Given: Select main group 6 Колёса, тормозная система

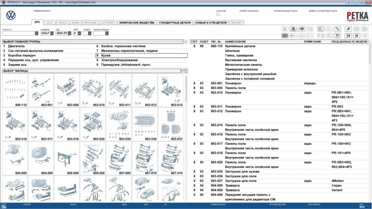Looking at the screenshot, I should point(141,46).
